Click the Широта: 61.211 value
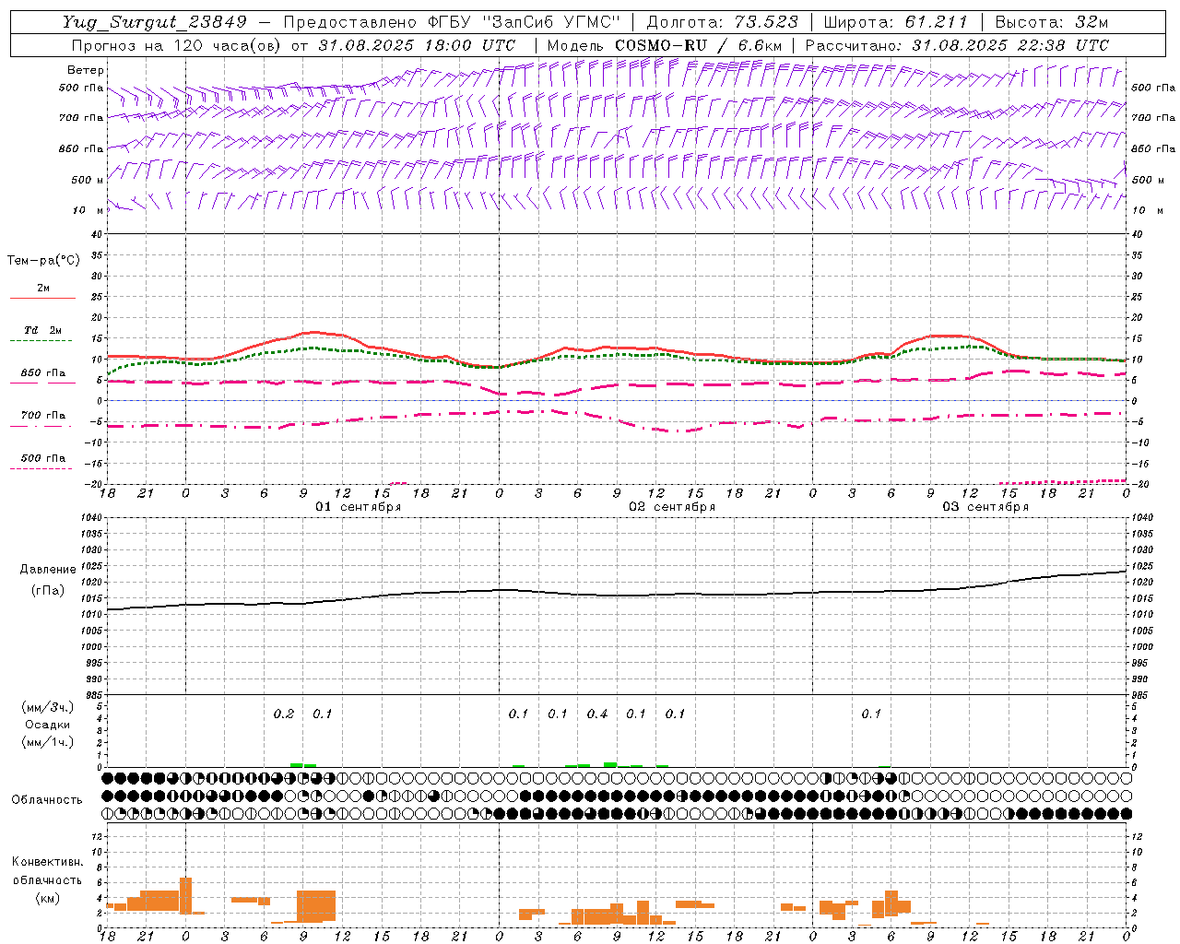The width and height of the screenshot is (1180, 944). (895, 22)
